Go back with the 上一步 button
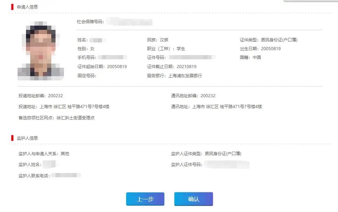The height and width of the screenshot is (212, 338). pos(145,199)
